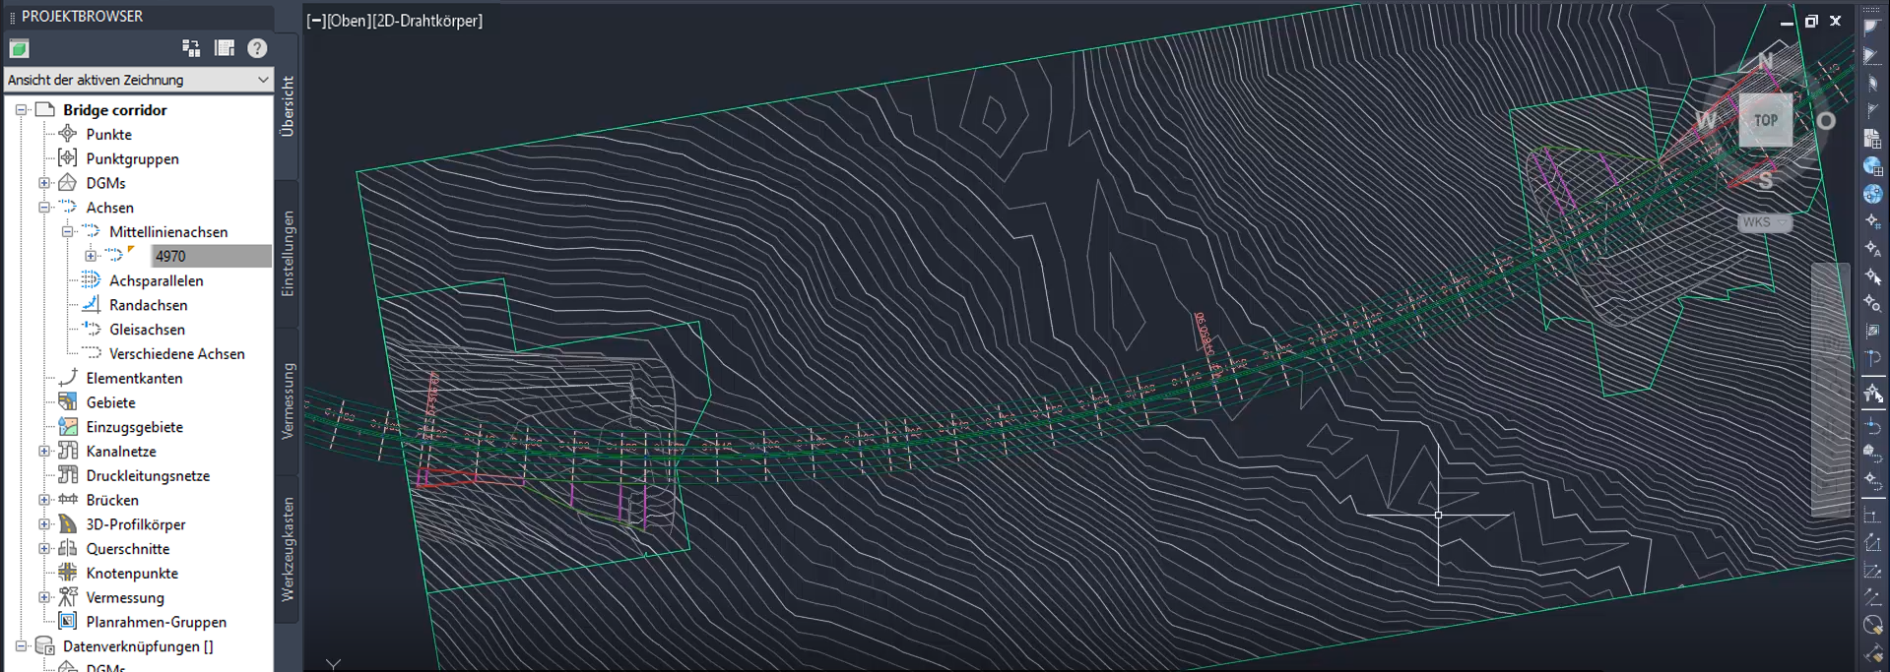Select the Verschiedene Achsen icon

tap(92, 353)
